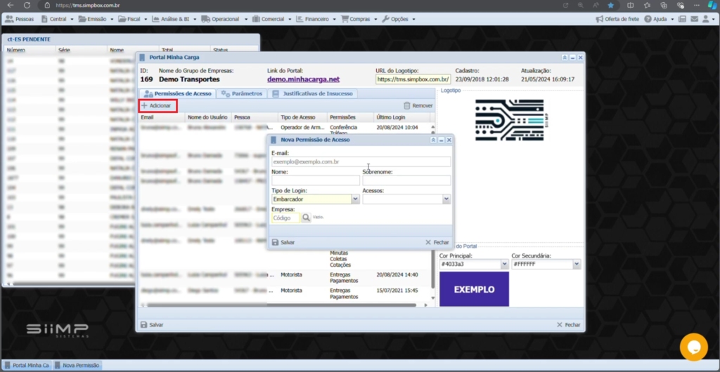Image resolution: width=720 pixels, height=372 pixels.
Task: Click the Empresa Código field
Action: pyautogui.click(x=285, y=218)
